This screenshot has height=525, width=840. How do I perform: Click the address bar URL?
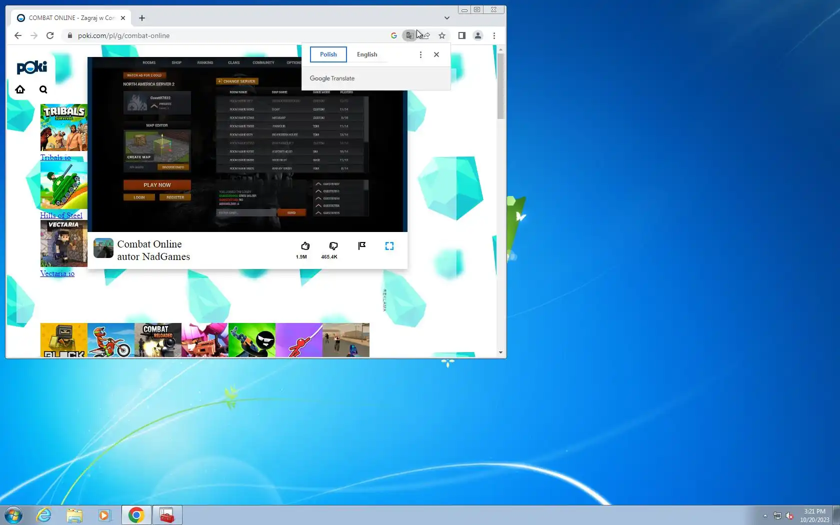(x=123, y=35)
